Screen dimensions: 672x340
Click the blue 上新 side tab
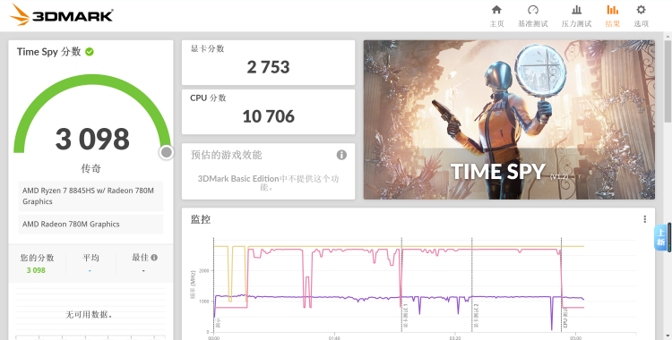(661, 237)
